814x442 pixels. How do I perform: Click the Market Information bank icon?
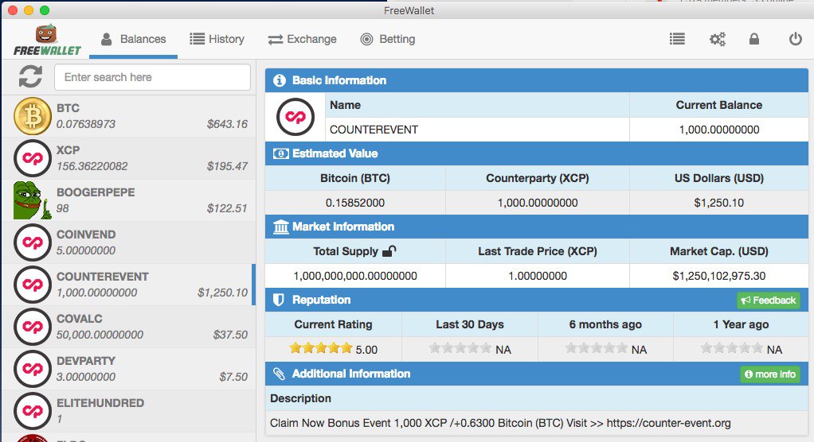(x=281, y=227)
